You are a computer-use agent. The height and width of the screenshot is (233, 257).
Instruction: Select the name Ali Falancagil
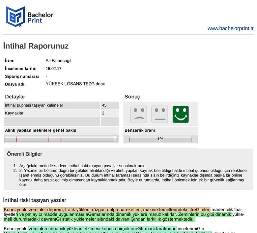(x=58, y=61)
